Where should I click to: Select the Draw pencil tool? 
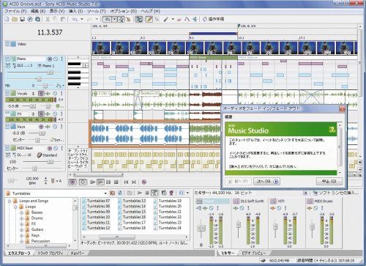(149, 19)
